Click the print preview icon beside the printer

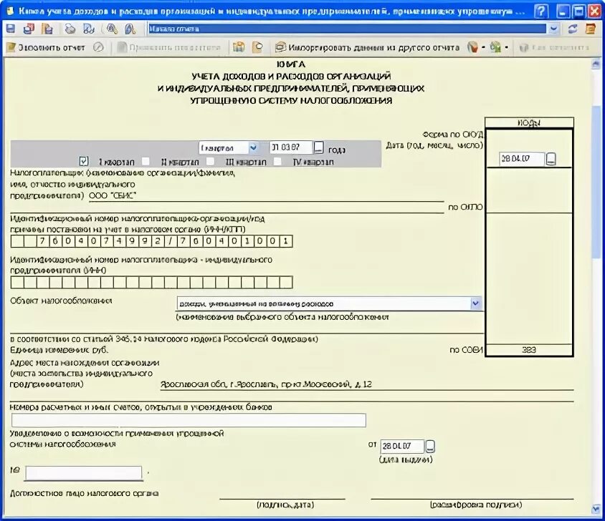[89, 29]
